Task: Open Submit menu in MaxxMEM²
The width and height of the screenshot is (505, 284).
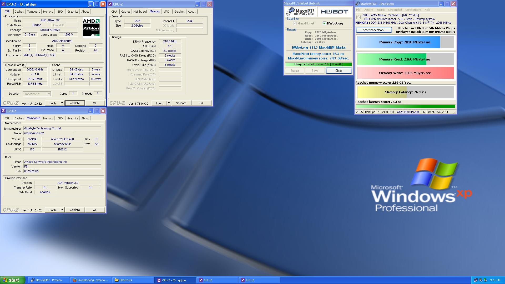Action: (381, 10)
